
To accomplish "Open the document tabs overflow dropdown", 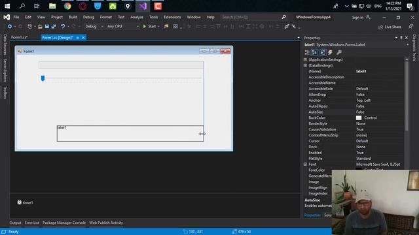I will pyautogui.click(x=299, y=38).
